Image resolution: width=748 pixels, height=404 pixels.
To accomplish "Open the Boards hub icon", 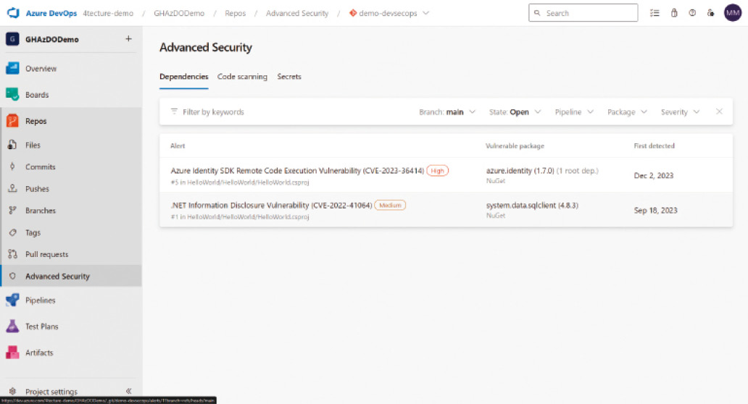I will [12, 94].
